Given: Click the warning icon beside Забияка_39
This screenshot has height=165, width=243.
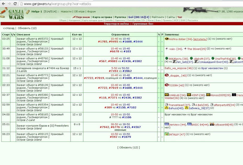Looking at the screenshot, I should point(187,108).
